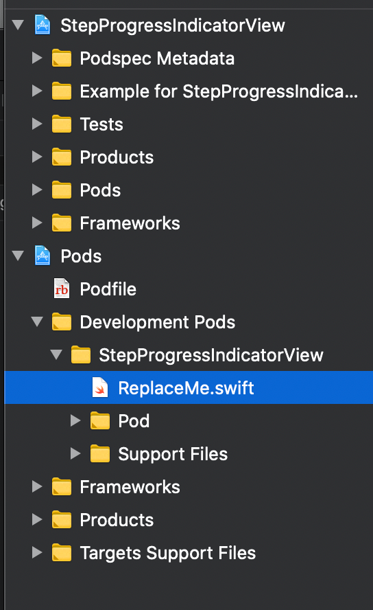373x610 pixels.
Task: Expand the Podspec Metadata folder
Action: coord(37,58)
